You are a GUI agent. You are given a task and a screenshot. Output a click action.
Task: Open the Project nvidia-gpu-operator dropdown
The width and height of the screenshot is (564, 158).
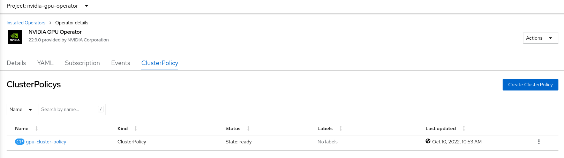[x=47, y=6]
